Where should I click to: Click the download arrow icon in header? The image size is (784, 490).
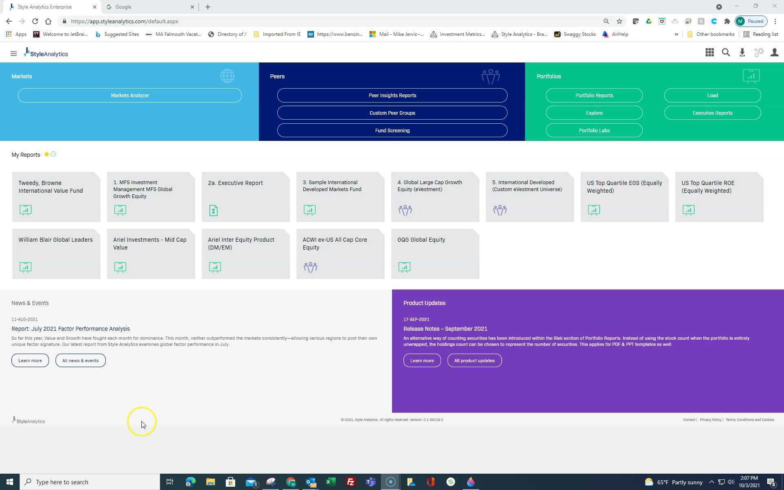[742, 53]
